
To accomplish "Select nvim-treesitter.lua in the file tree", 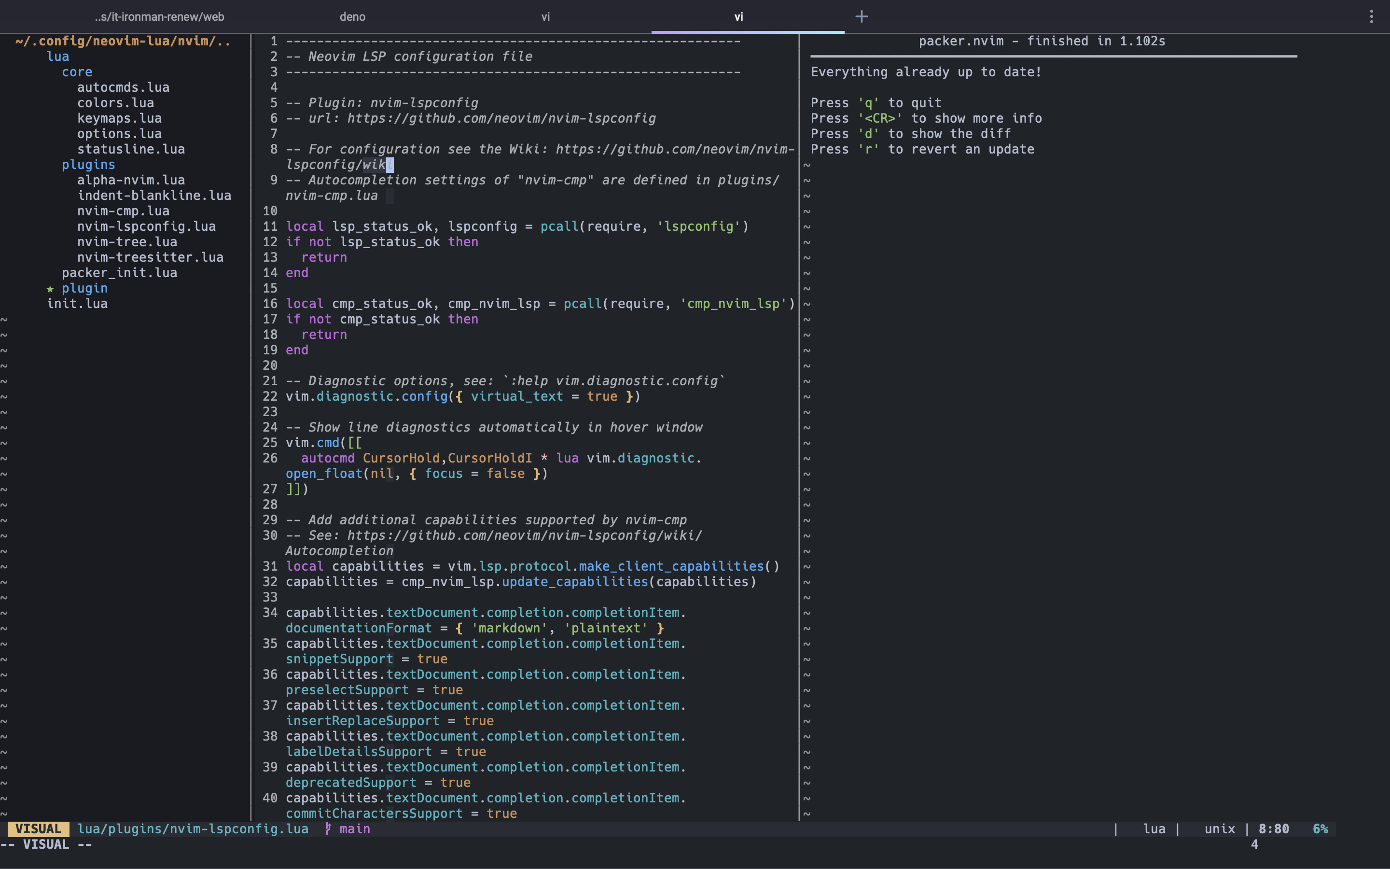I will point(151,257).
